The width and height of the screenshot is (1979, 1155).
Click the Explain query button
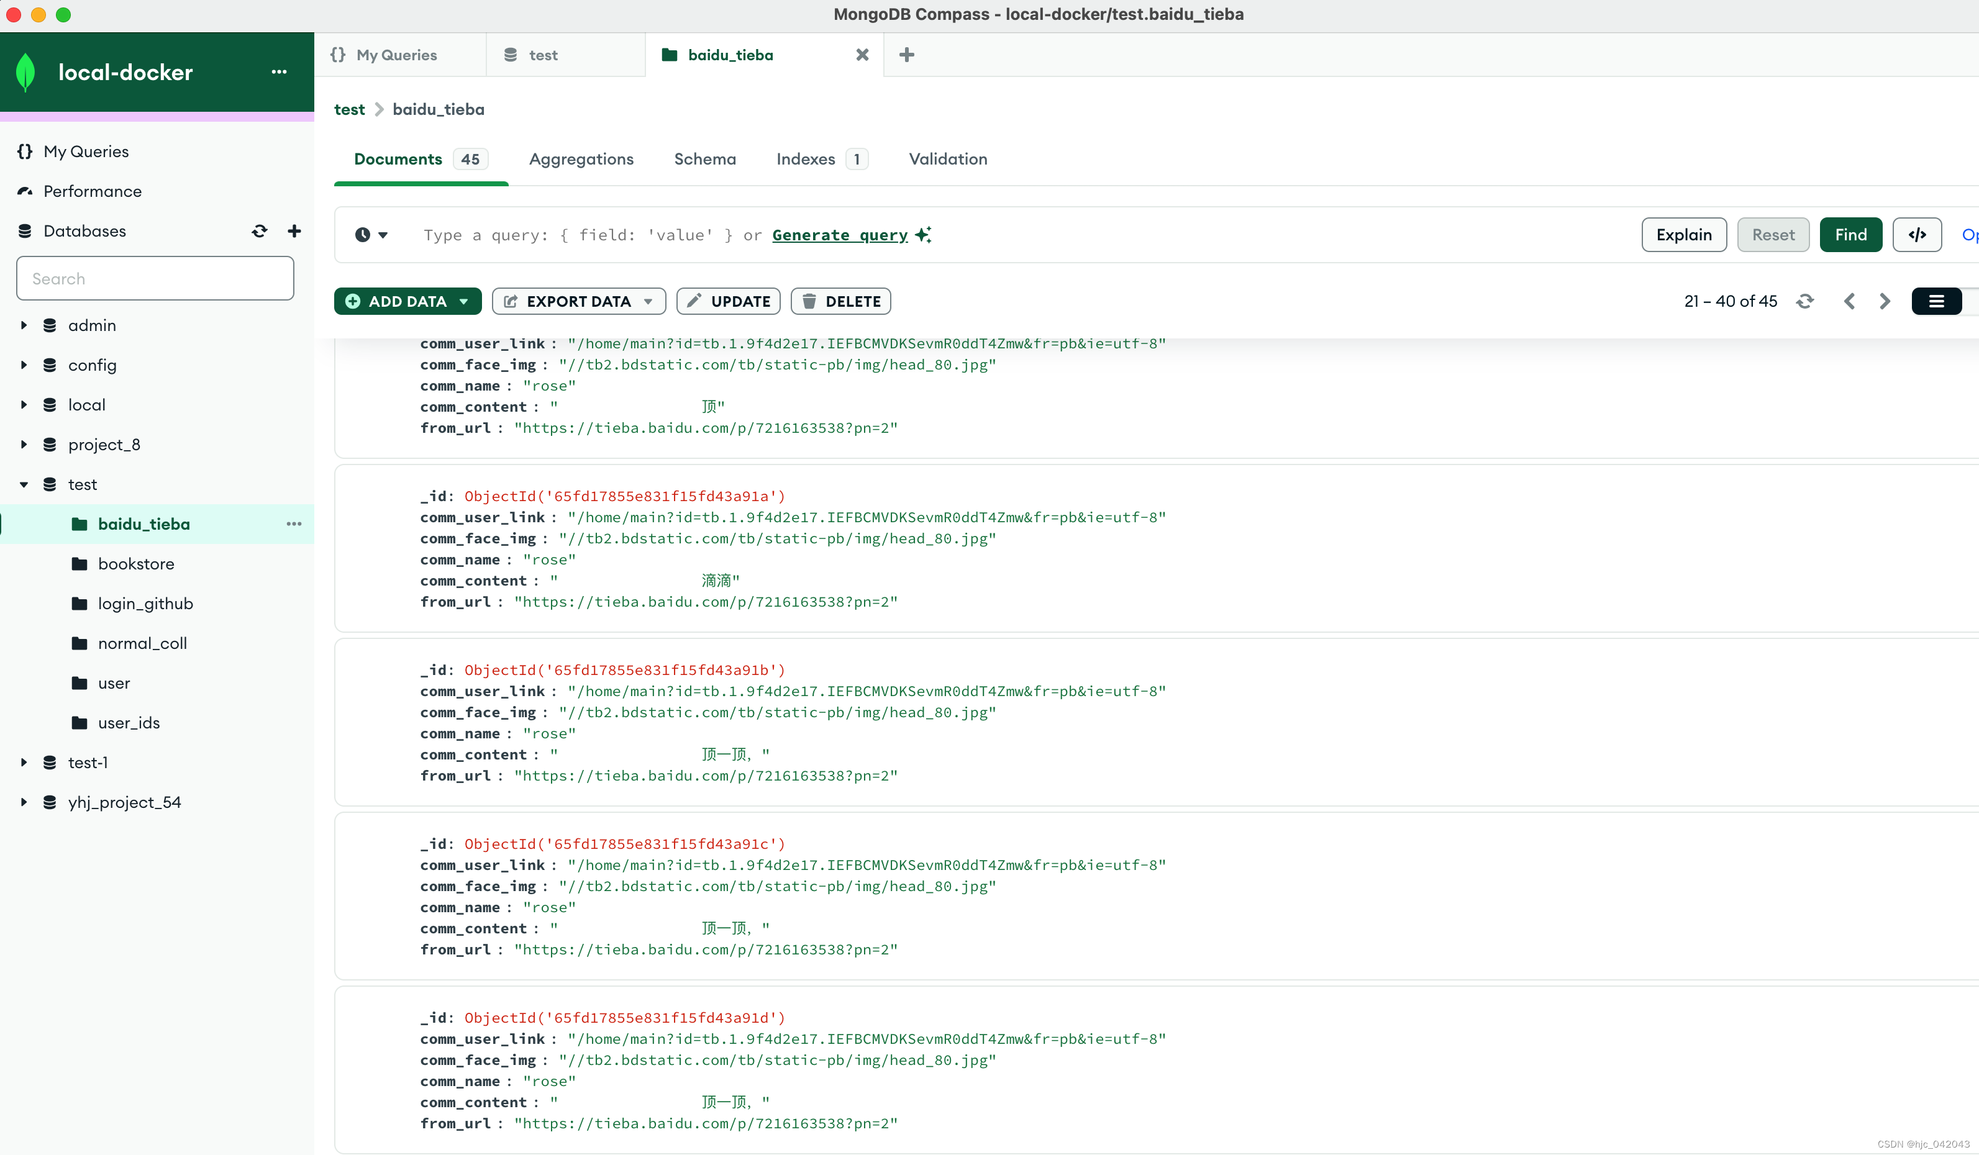coord(1685,233)
